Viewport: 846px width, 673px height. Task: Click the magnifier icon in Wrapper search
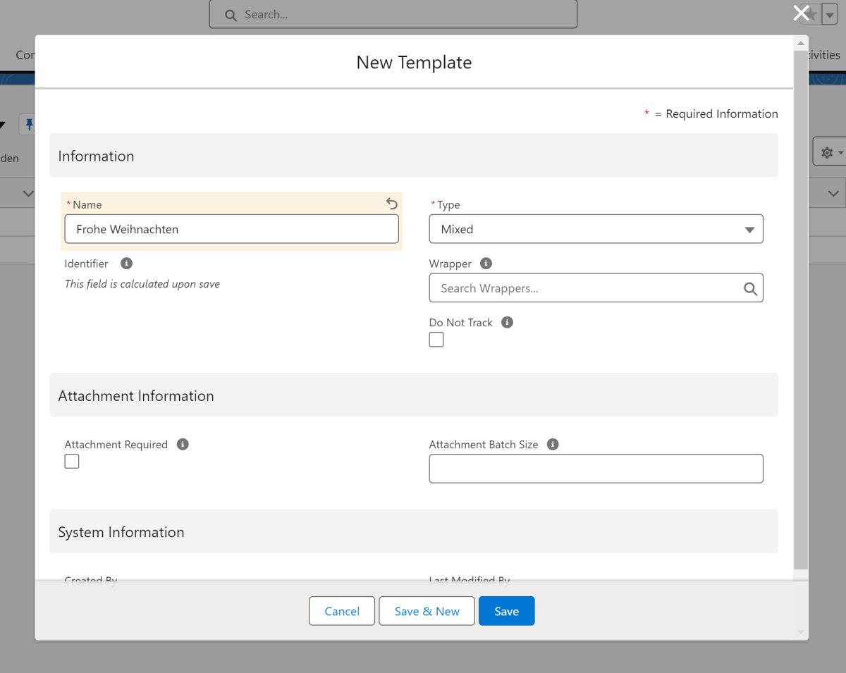click(x=750, y=288)
